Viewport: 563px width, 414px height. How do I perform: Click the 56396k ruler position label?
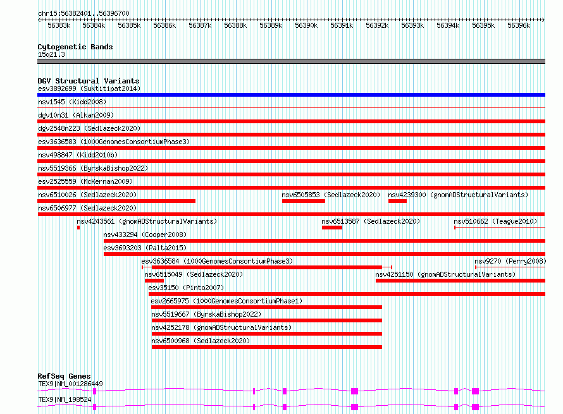coord(519,25)
